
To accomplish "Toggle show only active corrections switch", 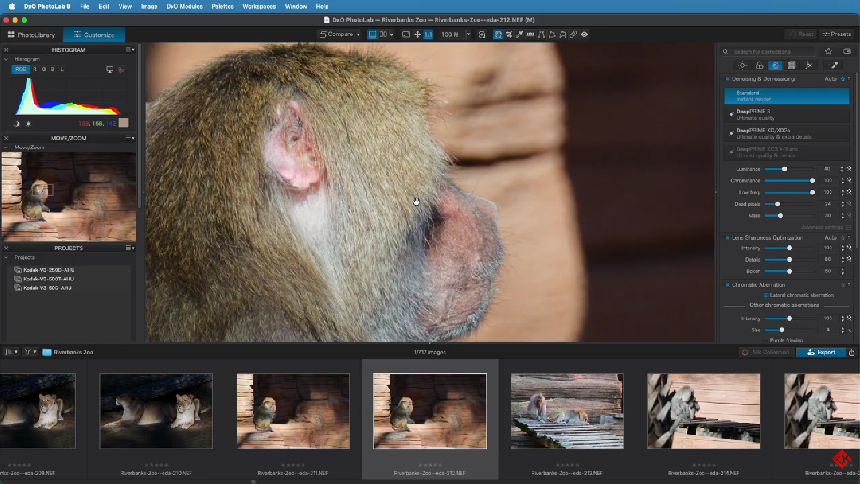I will tap(847, 52).
